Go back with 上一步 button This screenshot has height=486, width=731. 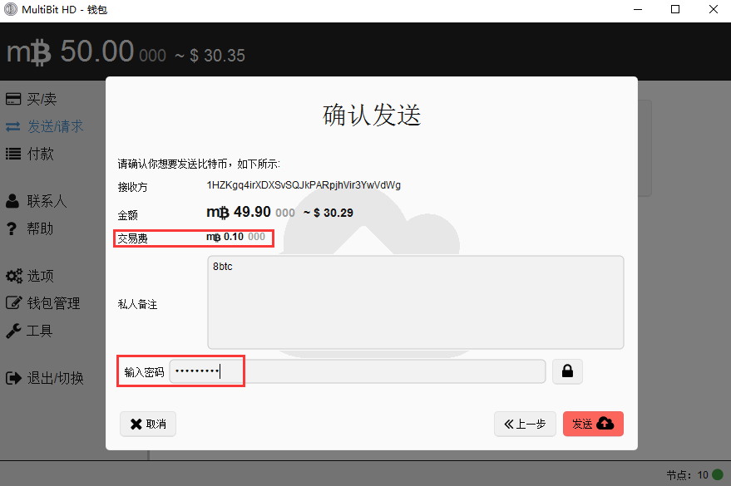coord(525,424)
